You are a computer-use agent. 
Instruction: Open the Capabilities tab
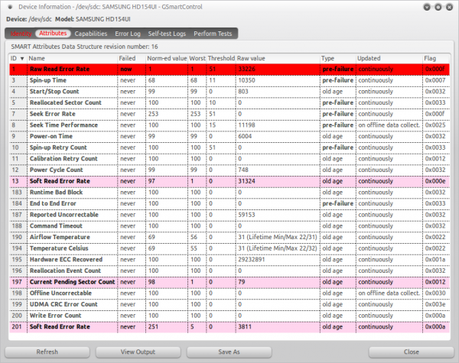[x=91, y=34]
